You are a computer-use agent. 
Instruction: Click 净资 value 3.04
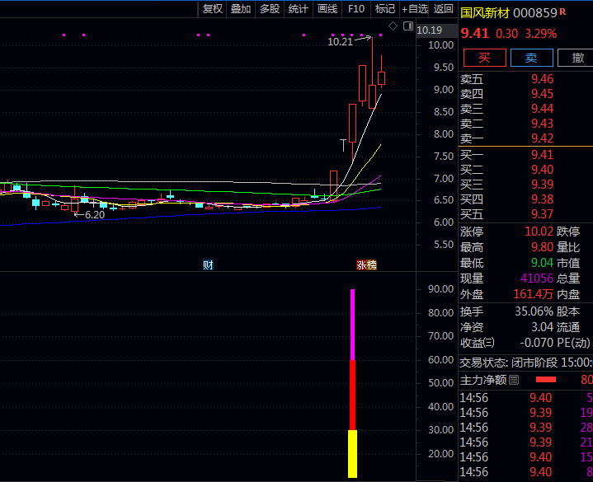[542, 327]
